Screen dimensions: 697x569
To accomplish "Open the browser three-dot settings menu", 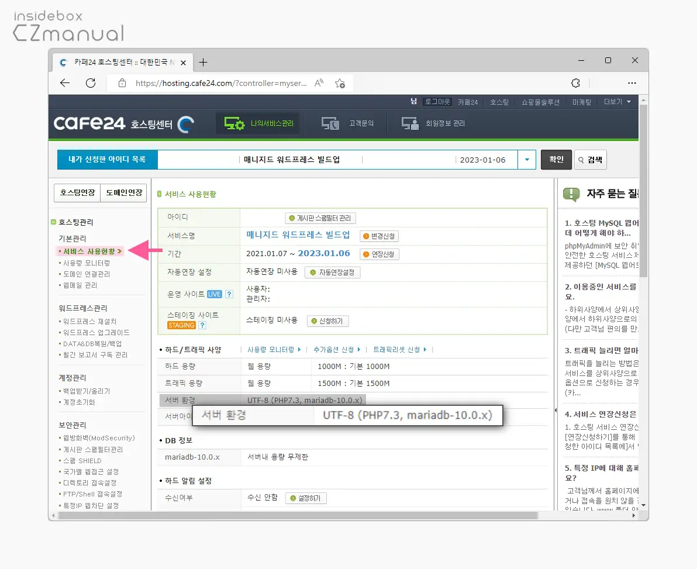I will (632, 83).
